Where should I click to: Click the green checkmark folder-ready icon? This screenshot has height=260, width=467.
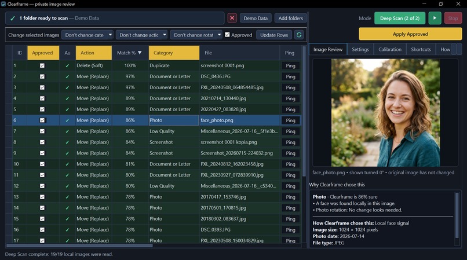(x=13, y=18)
